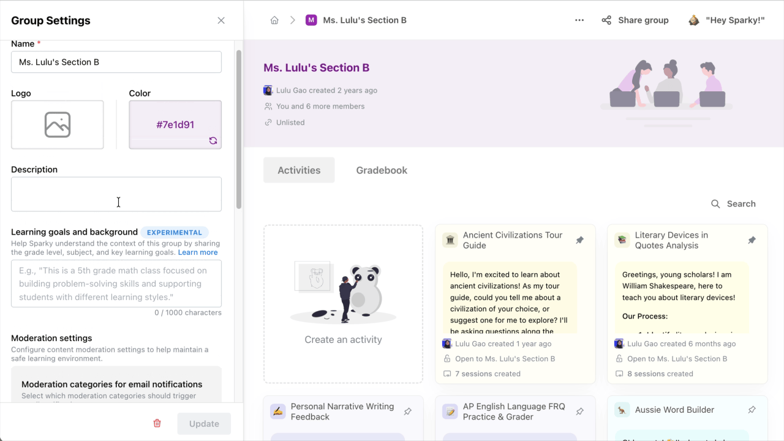Click the #7e1d91 color swatch
The image size is (784, 441).
pyautogui.click(x=175, y=124)
